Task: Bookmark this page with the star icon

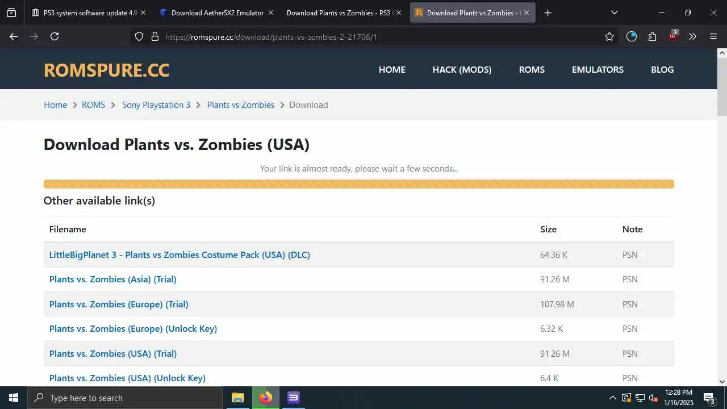Action: (x=609, y=36)
